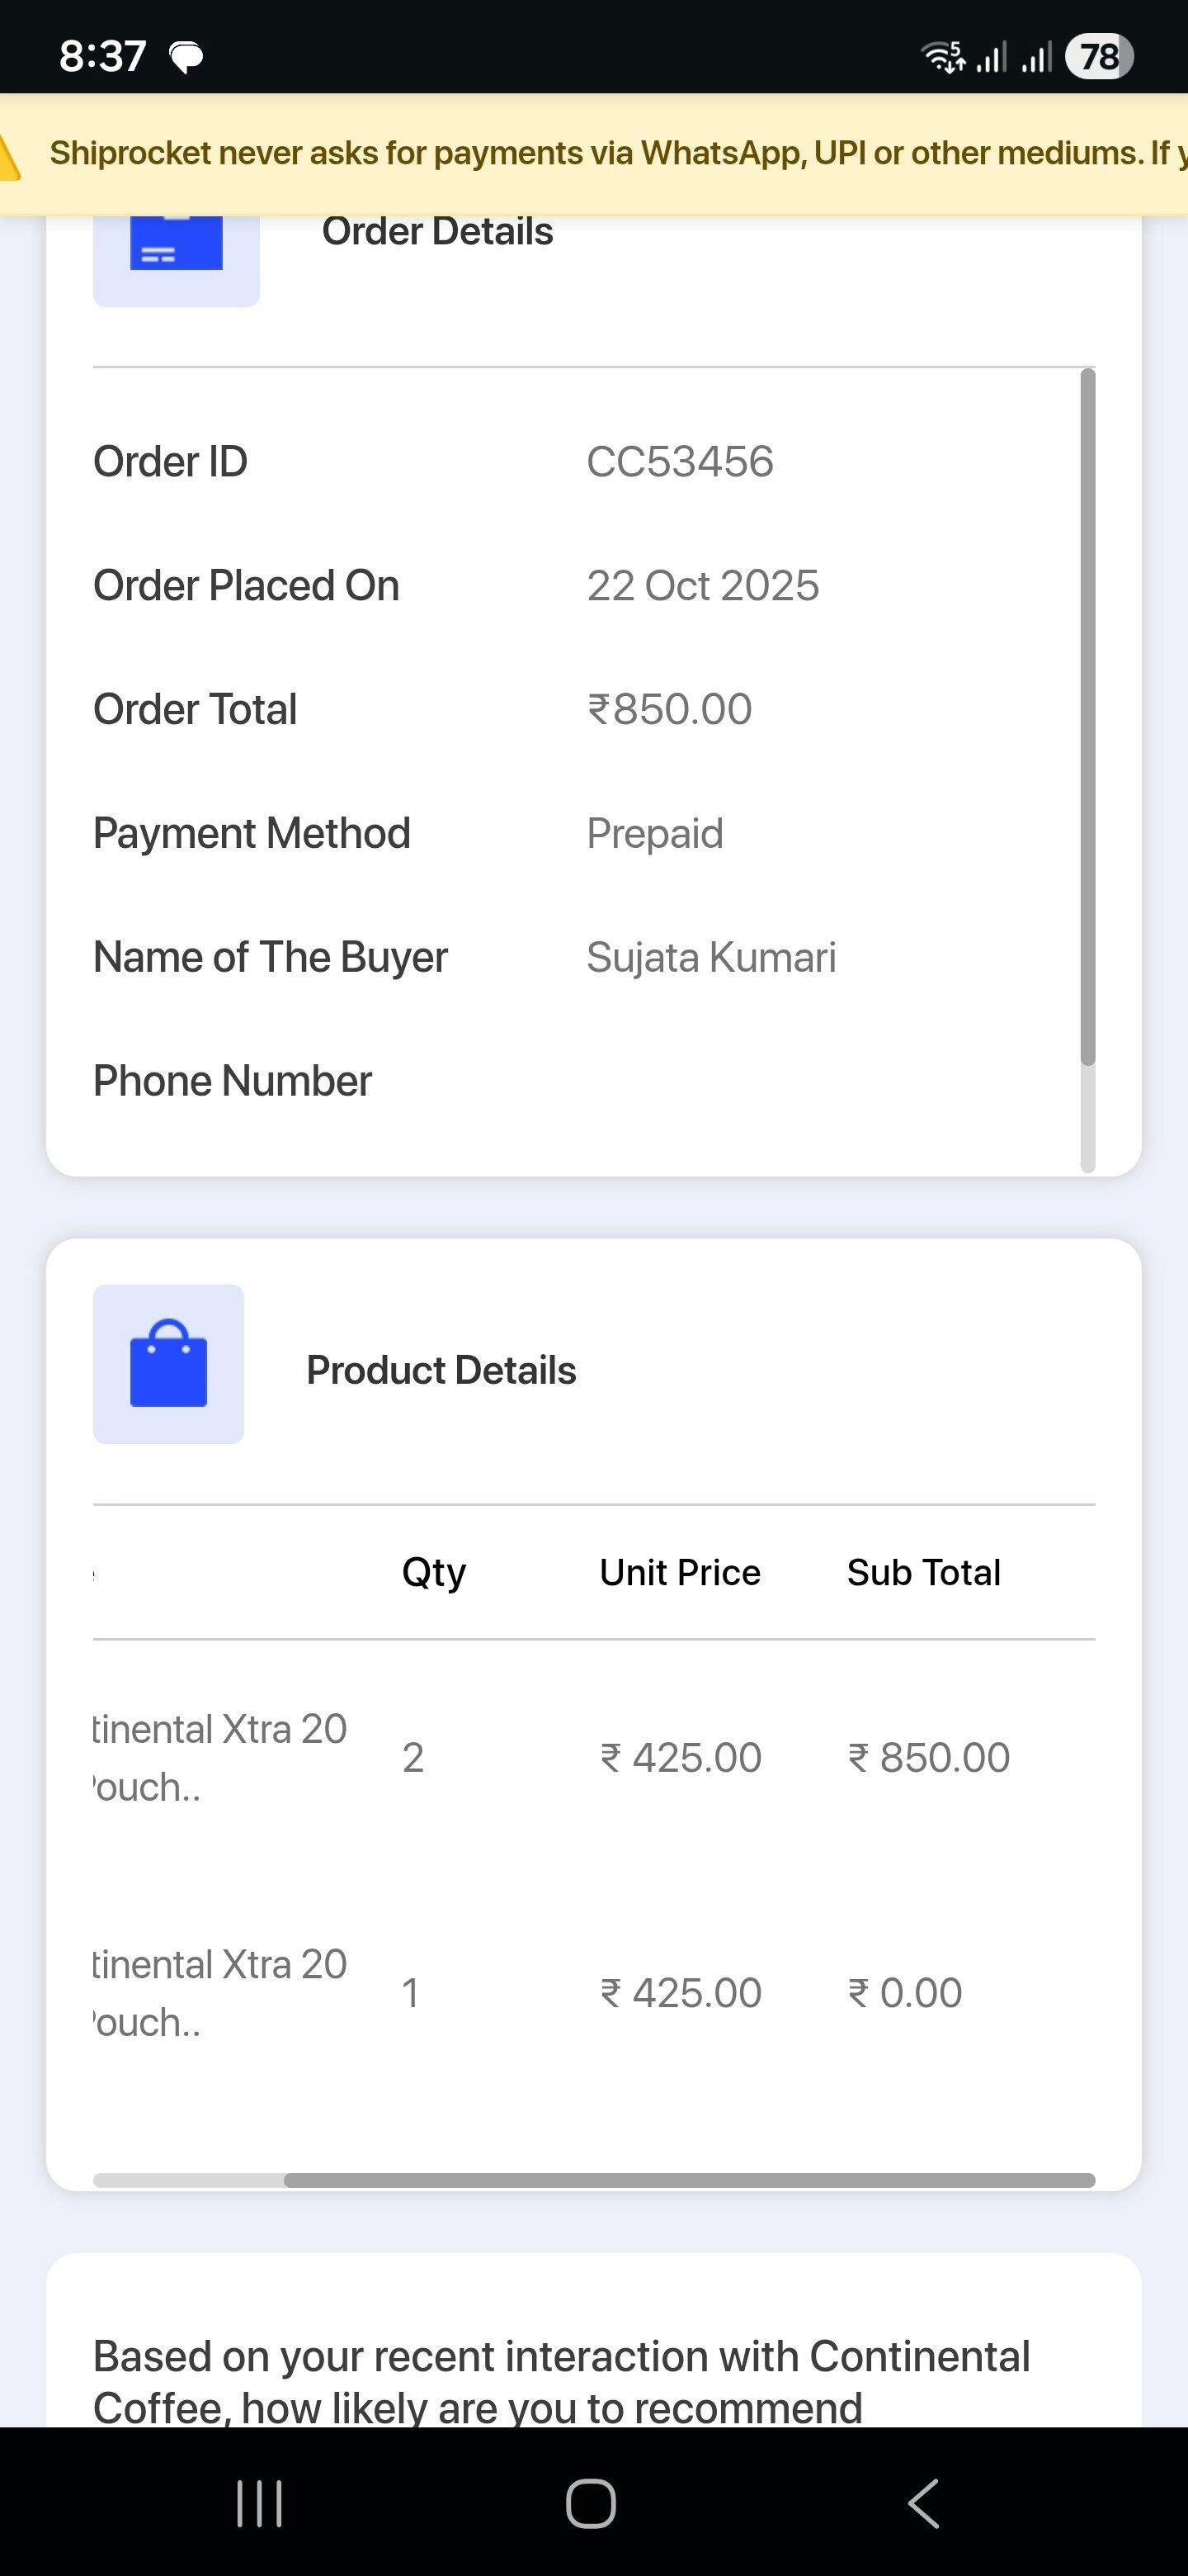This screenshot has width=1188, height=2576.
Task: Tap the Sub Total column header
Action: [x=923, y=1572]
